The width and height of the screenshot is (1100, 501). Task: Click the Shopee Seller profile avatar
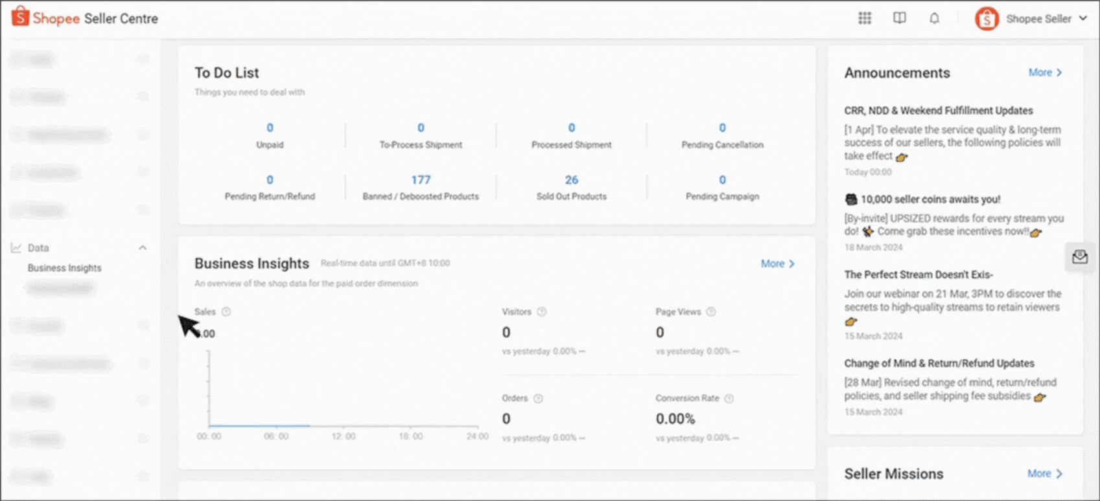click(x=987, y=19)
